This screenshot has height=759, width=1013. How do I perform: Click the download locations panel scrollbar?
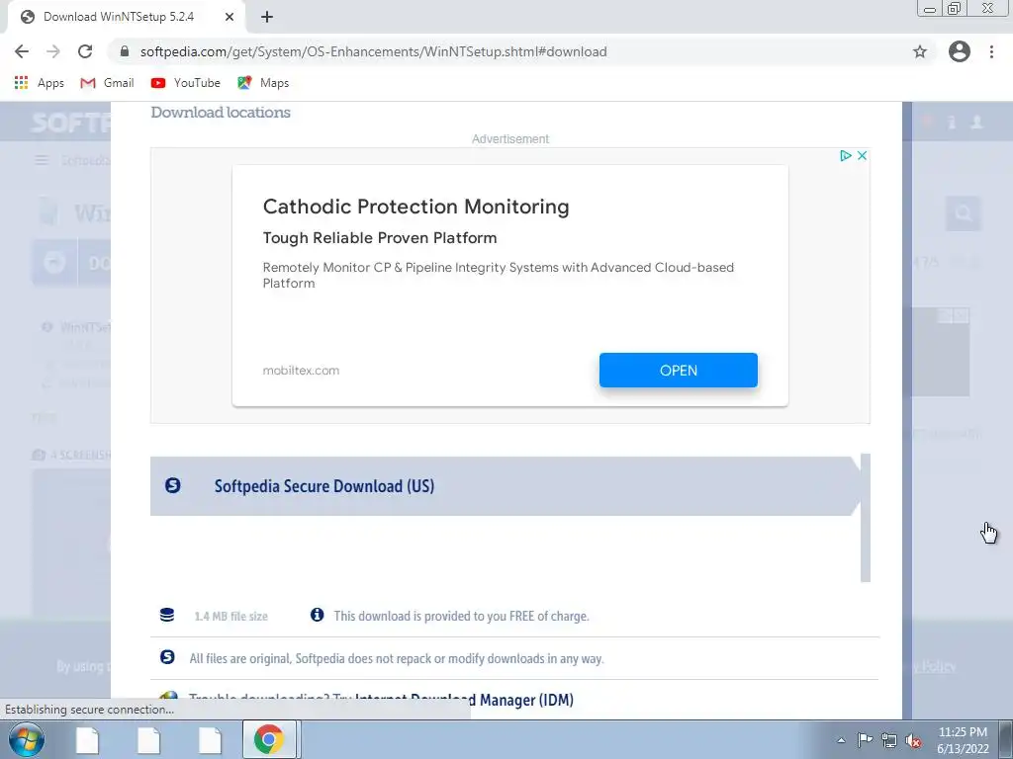866,518
